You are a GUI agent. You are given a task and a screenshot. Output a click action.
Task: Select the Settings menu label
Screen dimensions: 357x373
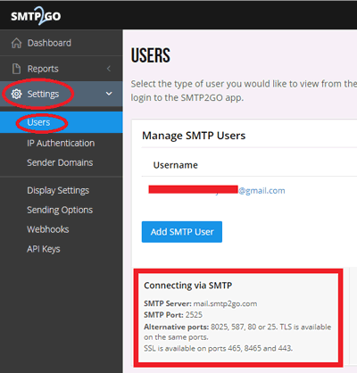43,94
